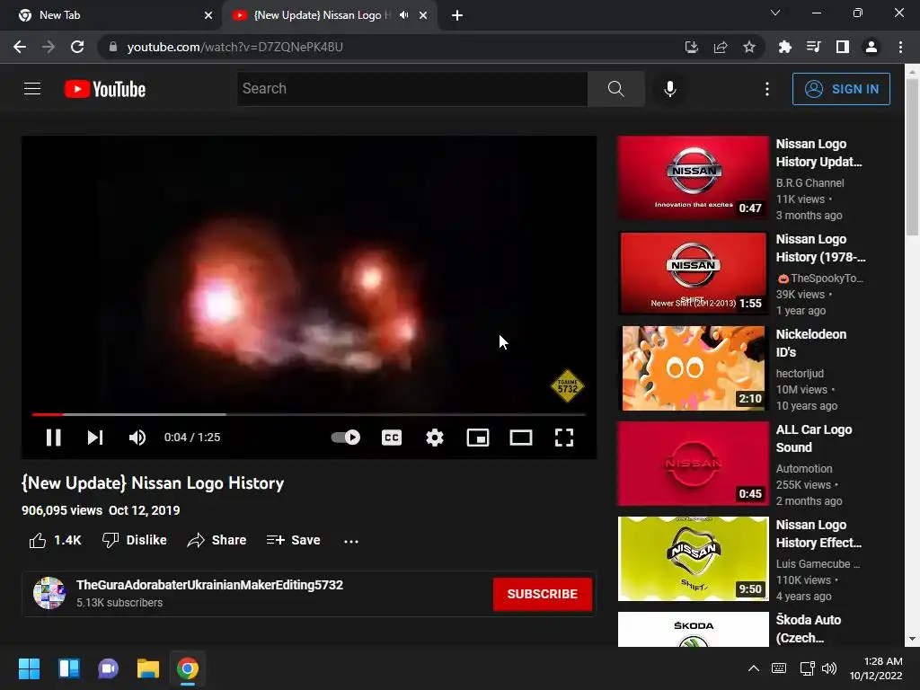Show hidden system tray icons
The height and width of the screenshot is (690, 920).
[x=754, y=668]
